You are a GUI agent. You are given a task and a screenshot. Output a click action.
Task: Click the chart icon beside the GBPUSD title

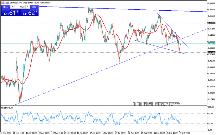[6, 2]
